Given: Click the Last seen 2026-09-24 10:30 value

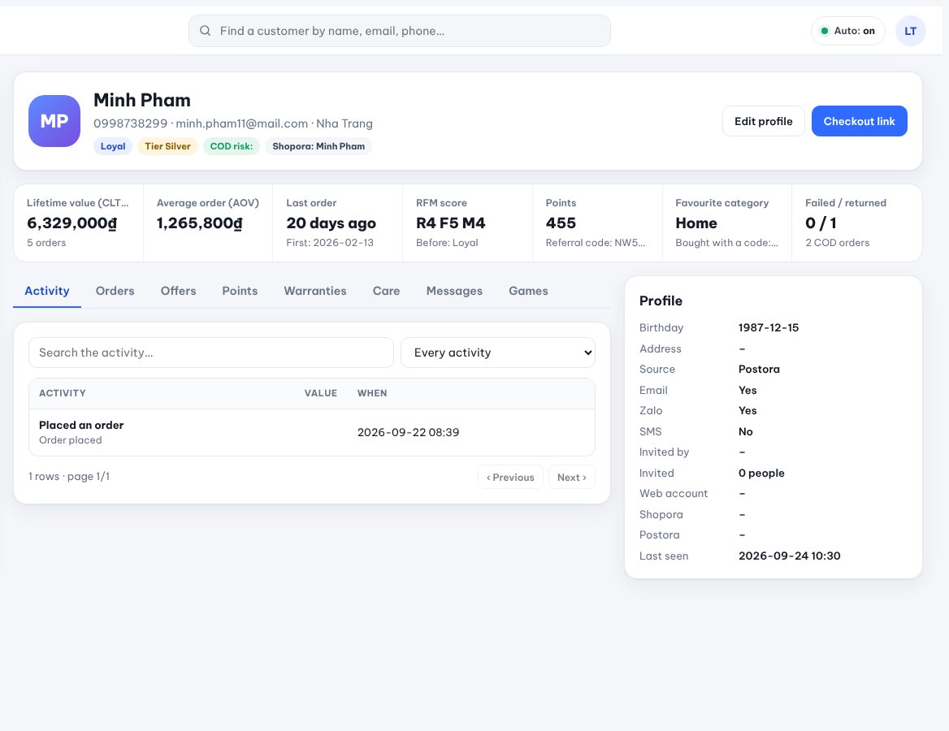Looking at the screenshot, I should [789, 556].
